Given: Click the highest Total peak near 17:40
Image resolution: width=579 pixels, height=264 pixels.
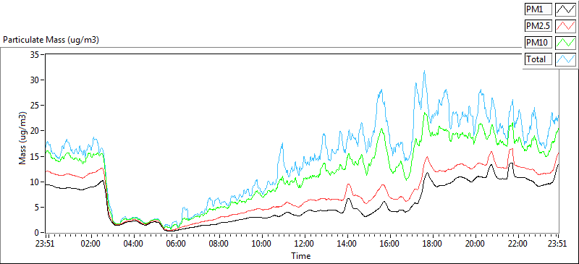Looking at the screenshot, I should click(x=424, y=72).
